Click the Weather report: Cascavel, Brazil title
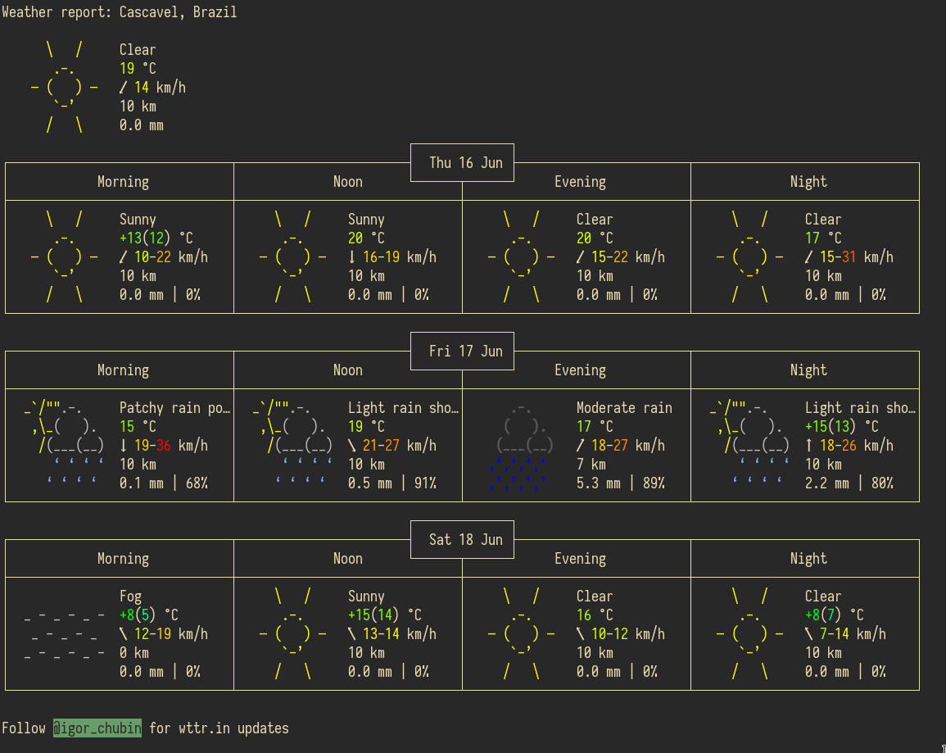Viewport: 946px width, 753px height. pyautogui.click(x=120, y=12)
